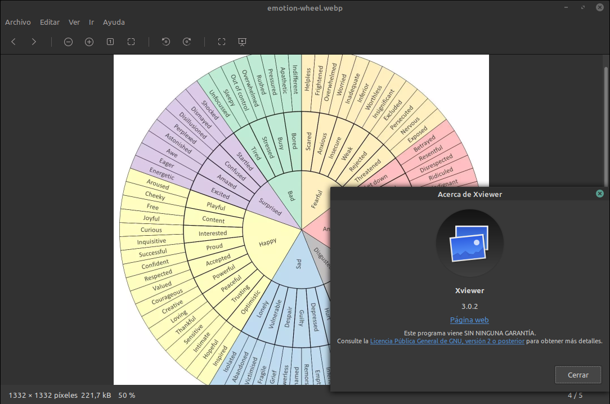This screenshot has width=610, height=404.
Task: Show the image at normal 1:1 size
Action: click(110, 42)
